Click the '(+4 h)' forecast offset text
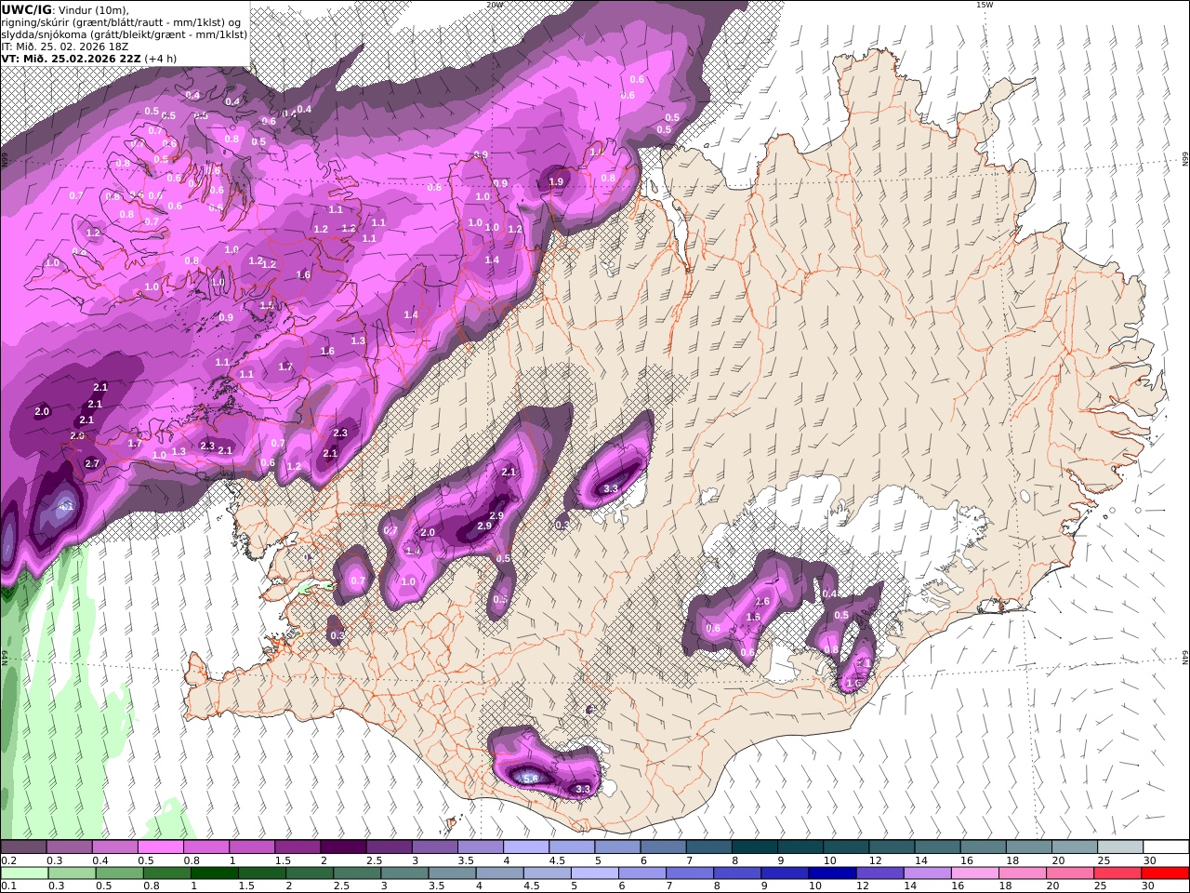The width and height of the screenshot is (1190, 893). coord(160,58)
